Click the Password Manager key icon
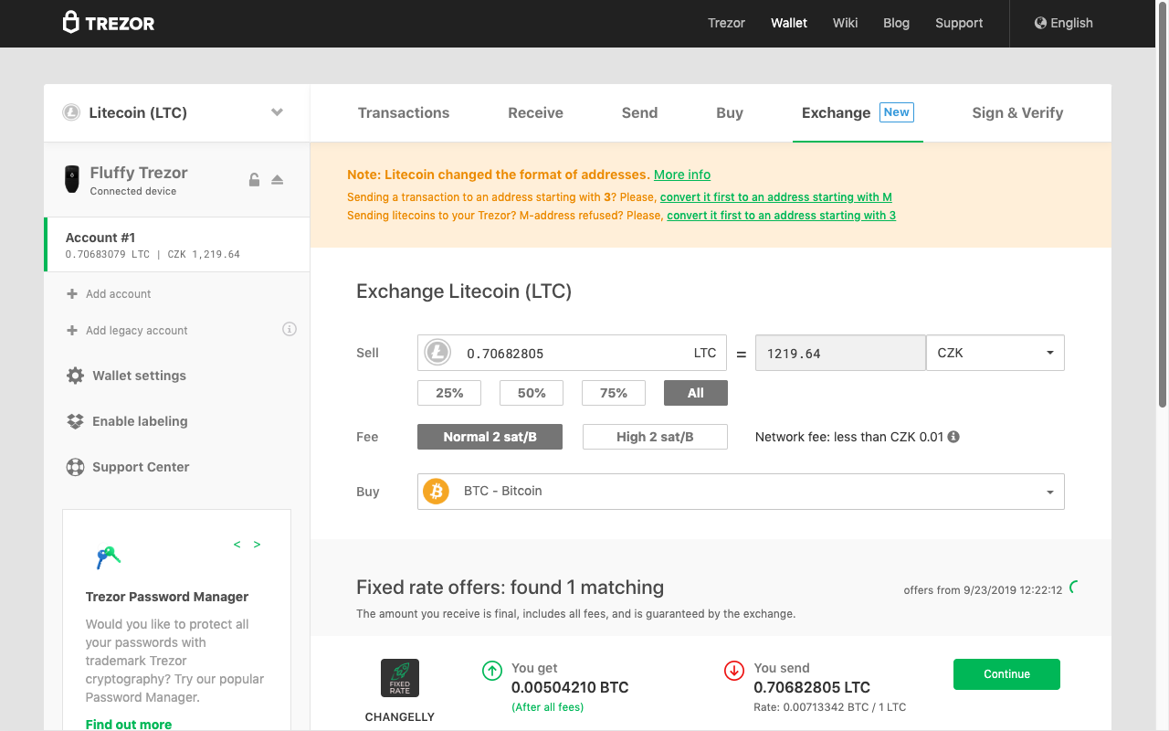This screenshot has width=1169, height=731. (x=109, y=556)
